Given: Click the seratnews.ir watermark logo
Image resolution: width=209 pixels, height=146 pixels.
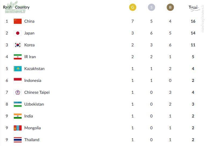Looking at the screenshot, I should coord(15,7).
